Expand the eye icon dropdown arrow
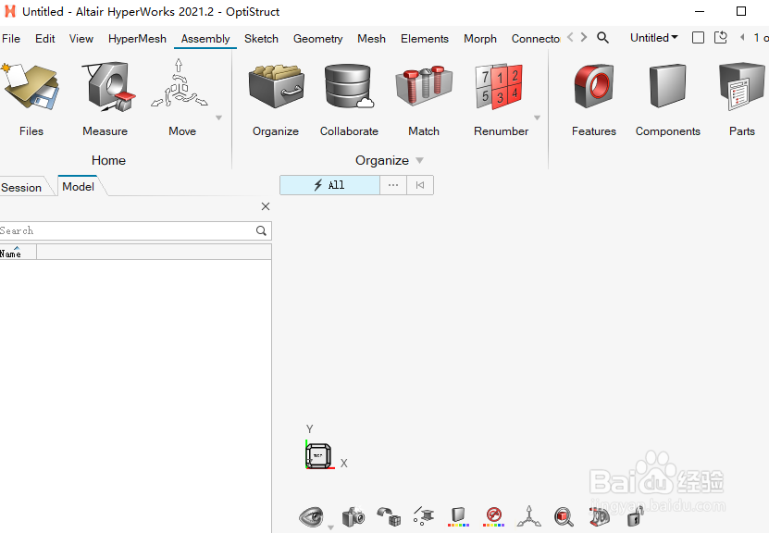769x533 pixels. tap(330, 527)
